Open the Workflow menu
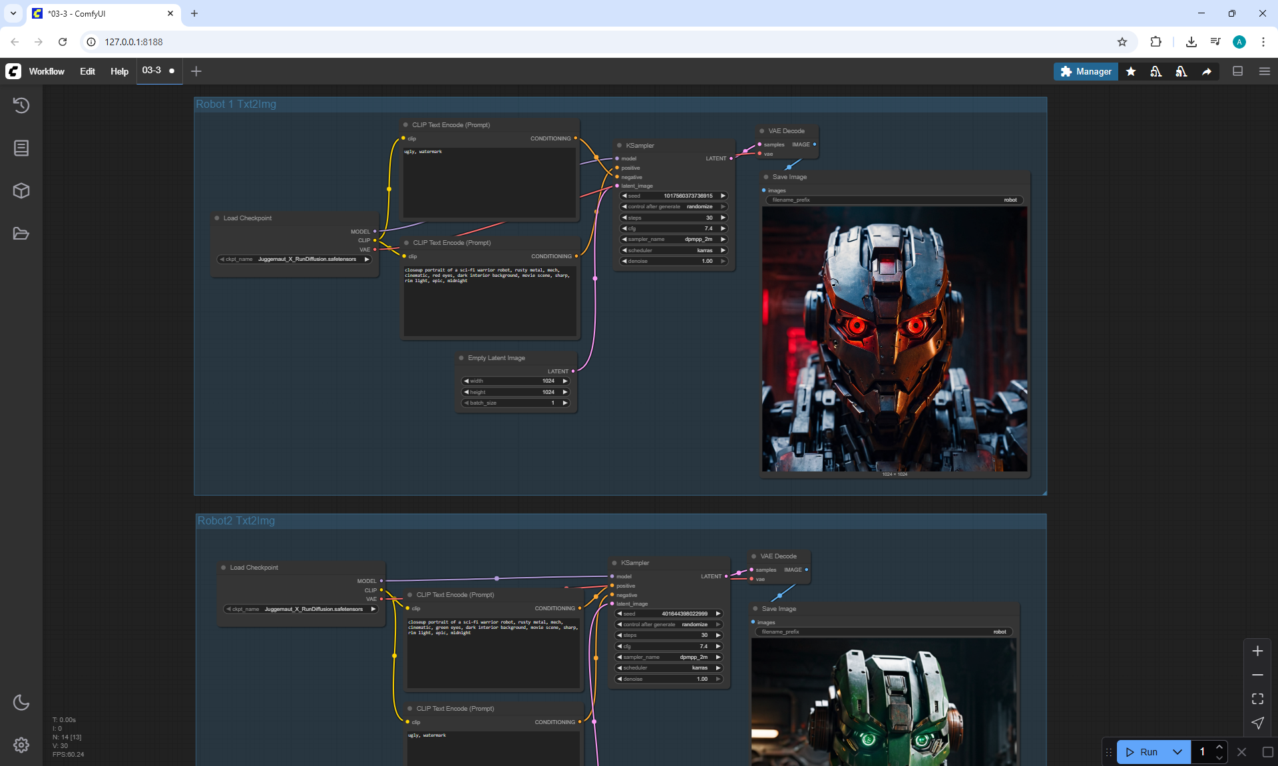This screenshot has height=766, width=1278. click(47, 71)
